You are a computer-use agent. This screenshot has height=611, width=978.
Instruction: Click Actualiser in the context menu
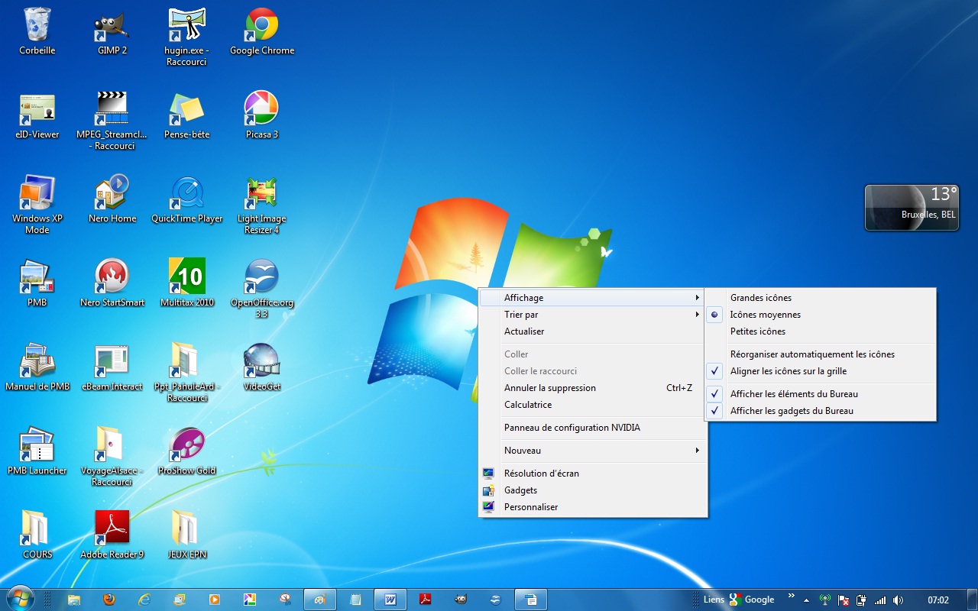click(592, 331)
